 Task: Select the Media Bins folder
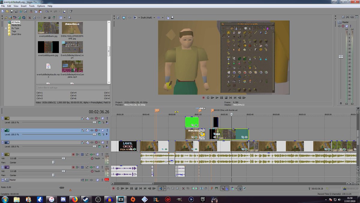point(16,25)
